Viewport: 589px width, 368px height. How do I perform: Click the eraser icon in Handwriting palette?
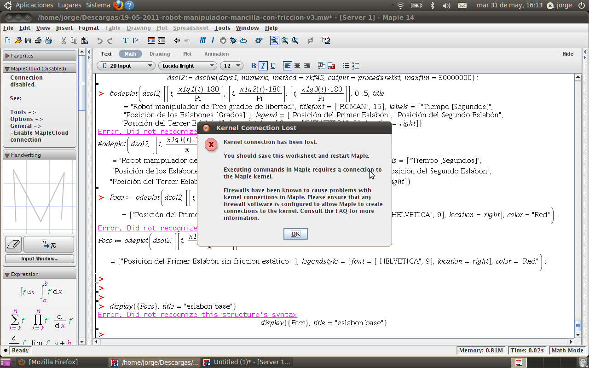(x=13, y=244)
